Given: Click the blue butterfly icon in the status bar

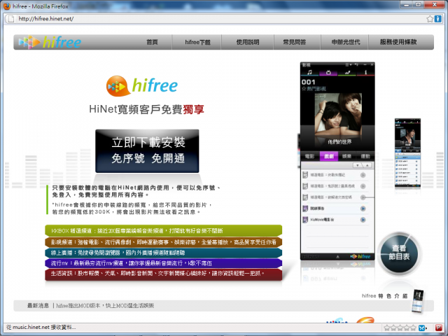Looking at the screenshot, I should pos(421,328).
